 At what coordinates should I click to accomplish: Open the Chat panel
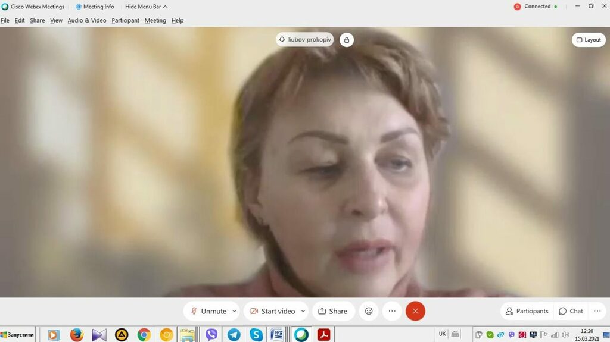coord(570,311)
